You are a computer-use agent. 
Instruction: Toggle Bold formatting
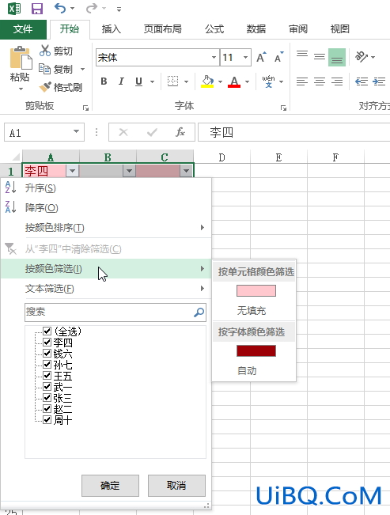(104, 81)
